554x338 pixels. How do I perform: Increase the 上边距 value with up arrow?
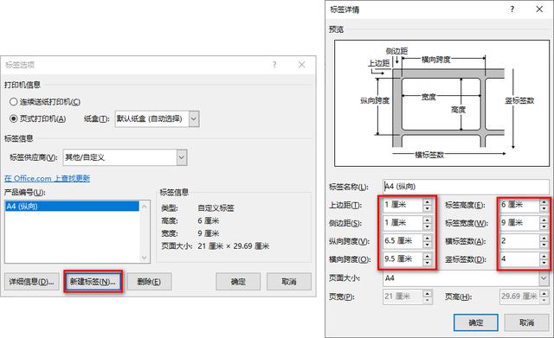428,201
